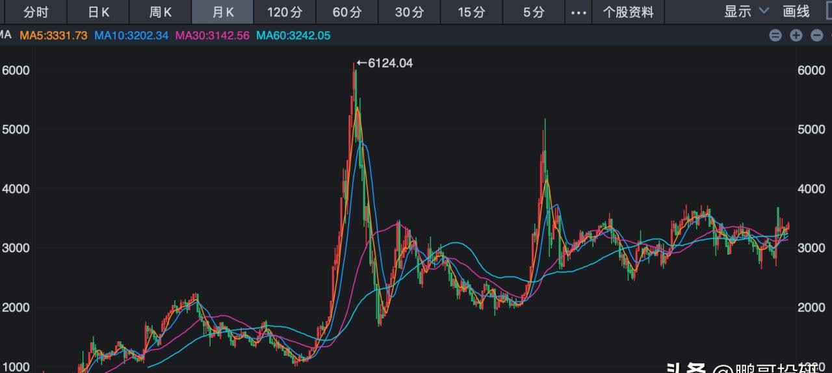Pick the 5分 timeframe tab

[534, 12]
